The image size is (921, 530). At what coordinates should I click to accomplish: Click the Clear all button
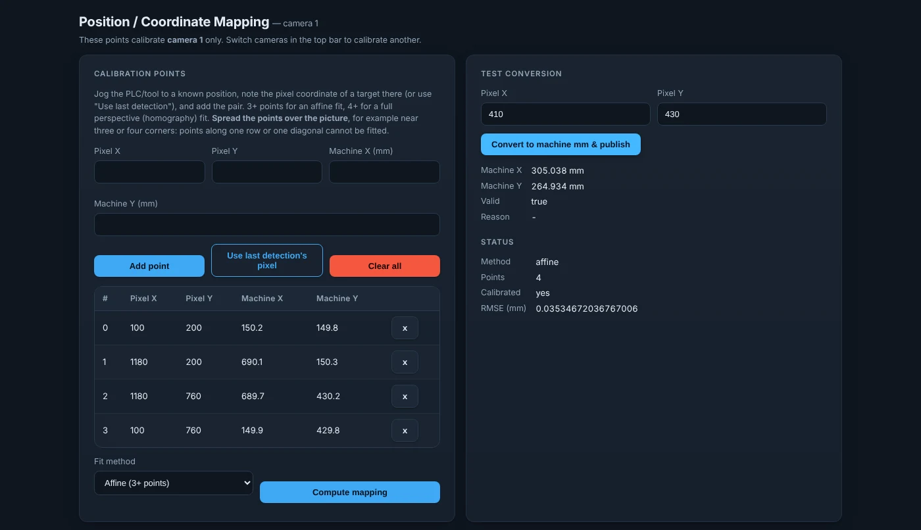[385, 266]
